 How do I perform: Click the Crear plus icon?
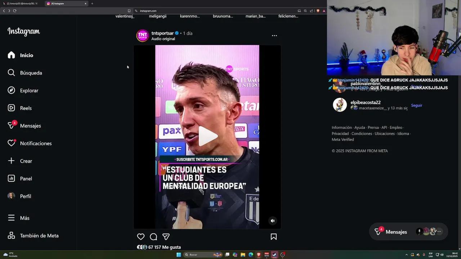click(x=12, y=161)
